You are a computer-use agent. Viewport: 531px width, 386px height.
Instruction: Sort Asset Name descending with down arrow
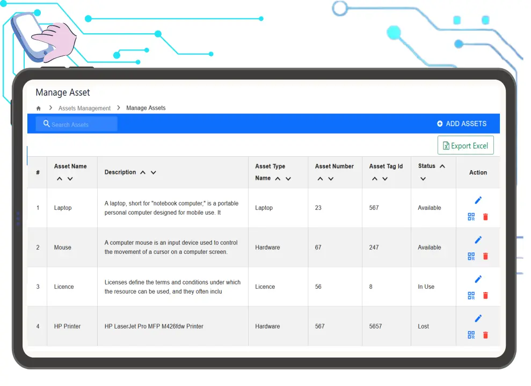[x=70, y=178]
